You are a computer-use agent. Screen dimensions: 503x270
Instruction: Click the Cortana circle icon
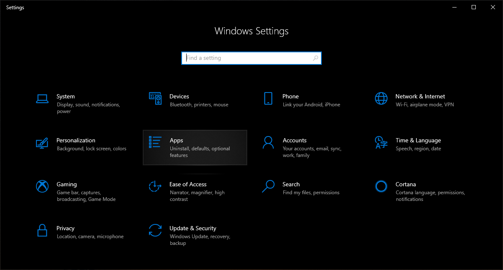click(381, 186)
